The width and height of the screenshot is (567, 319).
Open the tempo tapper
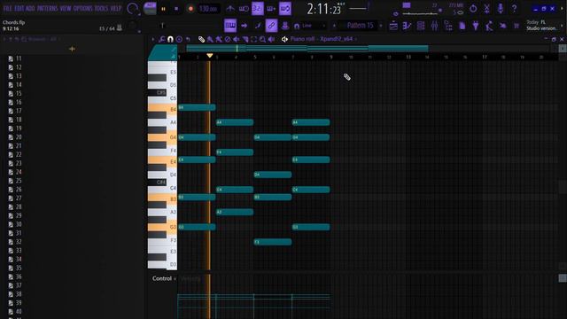489,26
